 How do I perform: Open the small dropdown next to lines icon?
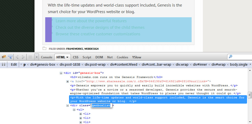[37, 57]
